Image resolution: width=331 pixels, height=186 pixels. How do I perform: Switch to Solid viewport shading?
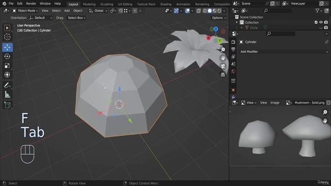pos(209,11)
